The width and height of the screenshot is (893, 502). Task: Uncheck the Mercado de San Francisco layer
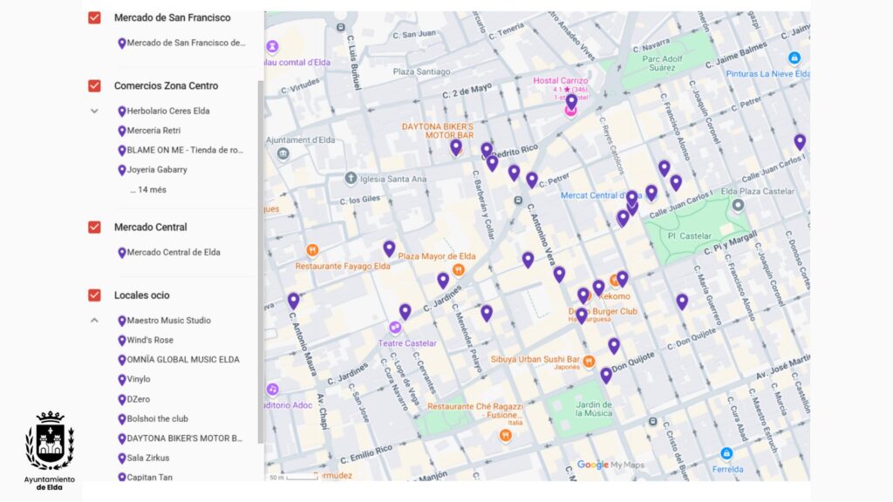[94, 17]
